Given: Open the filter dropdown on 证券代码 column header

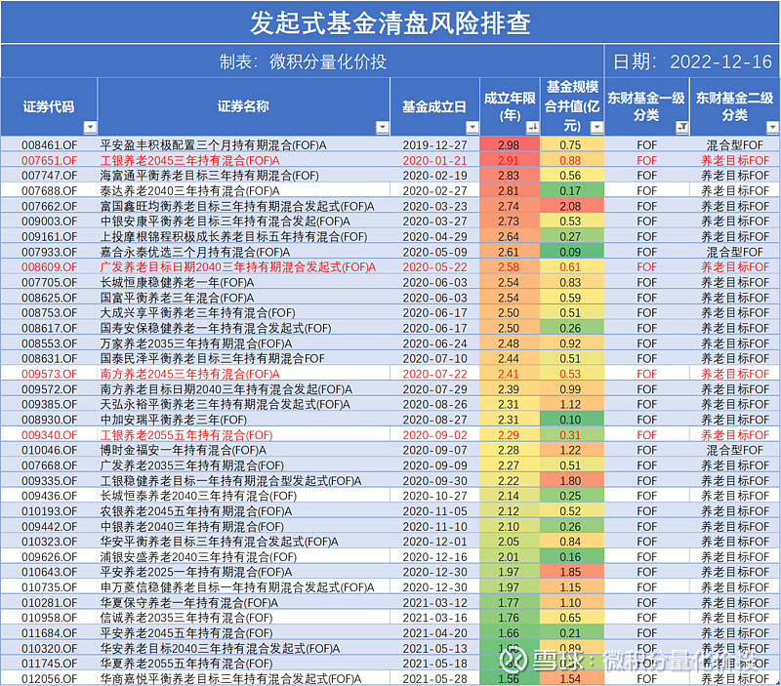Looking at the screenshot, I should (x=88, y=126).
